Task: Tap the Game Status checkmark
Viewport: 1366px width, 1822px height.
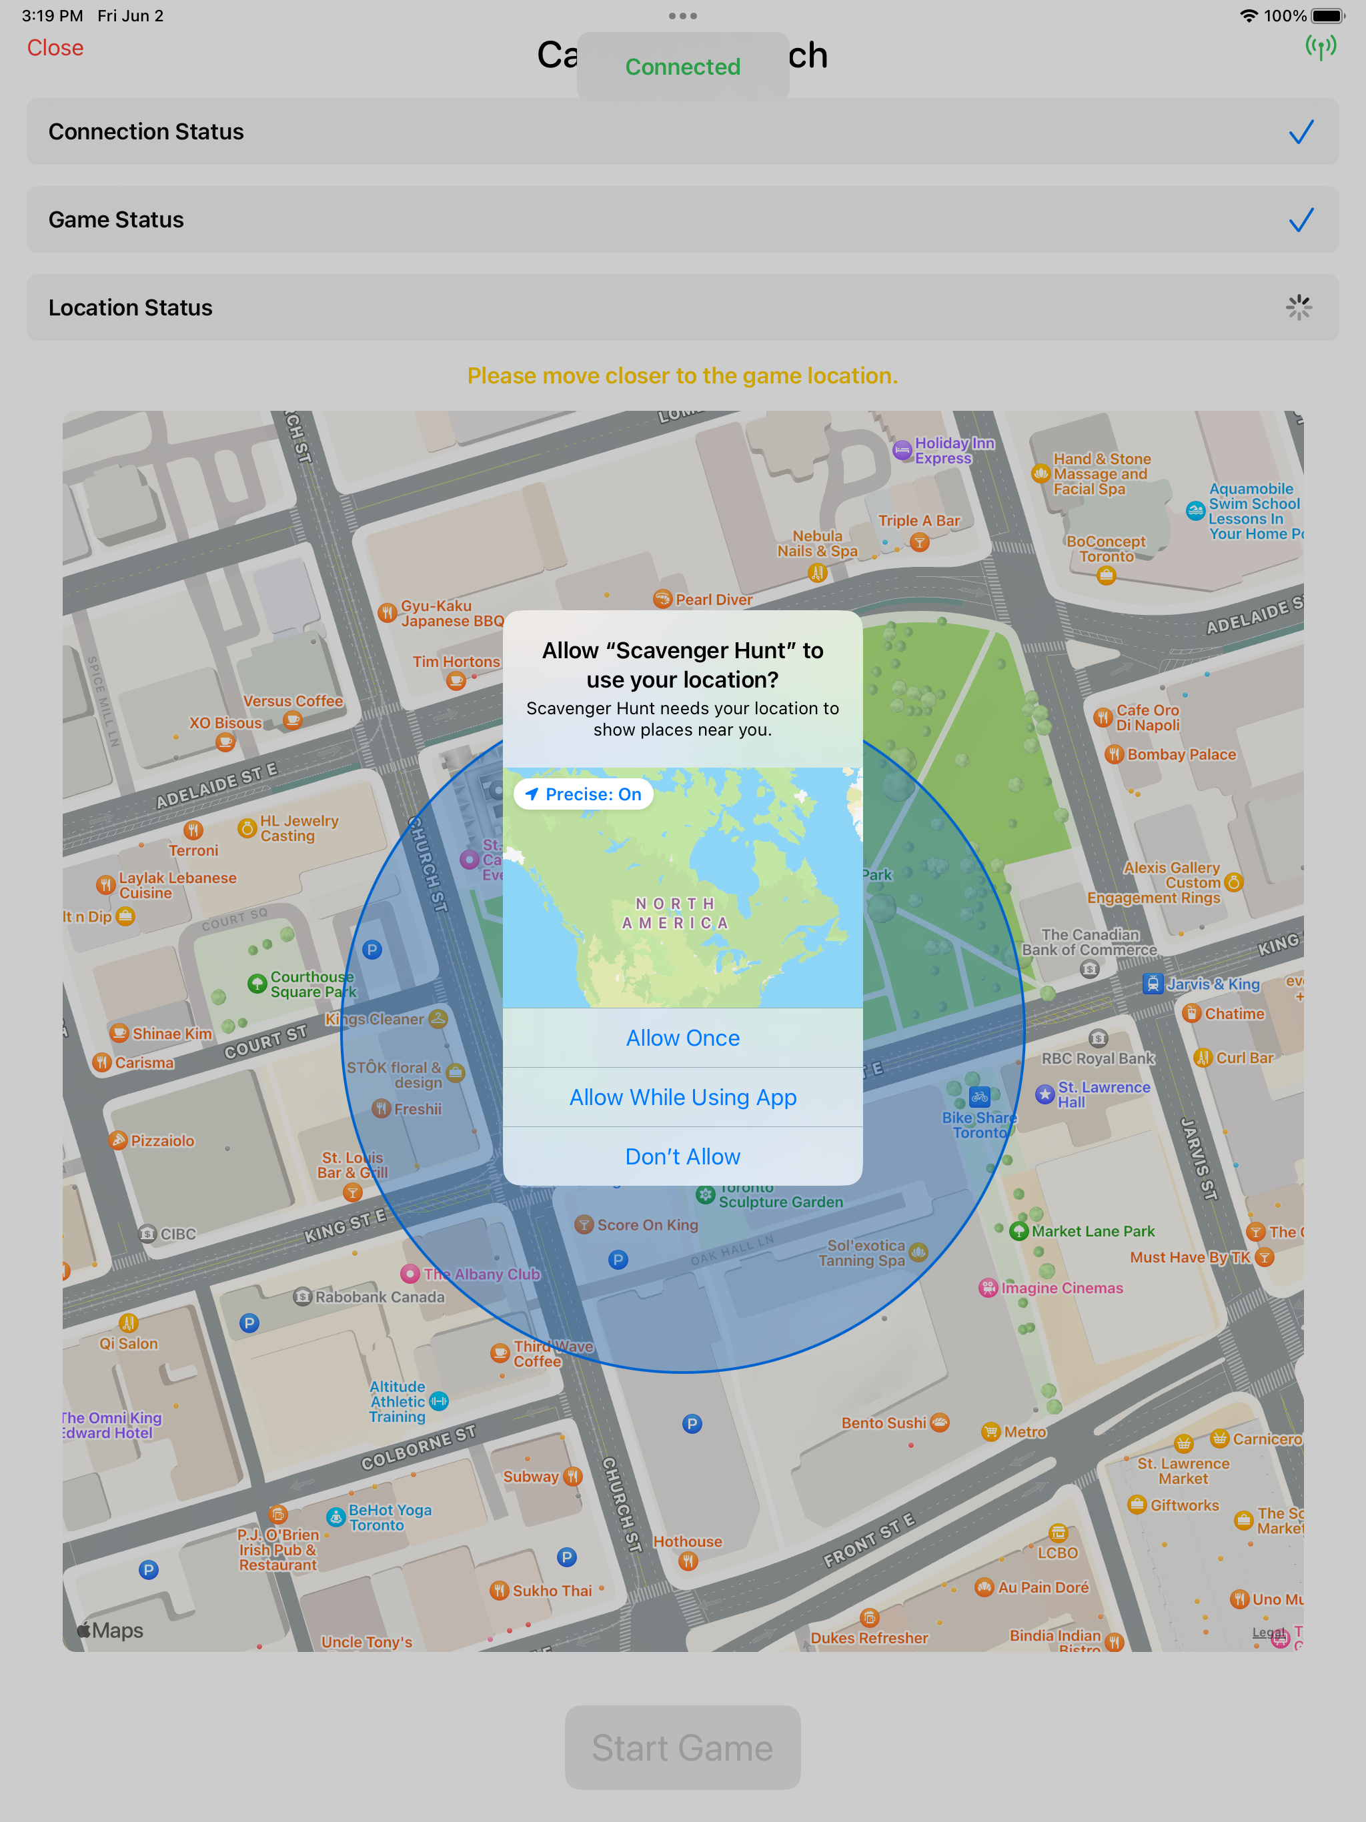Action: coord(1301,220)
